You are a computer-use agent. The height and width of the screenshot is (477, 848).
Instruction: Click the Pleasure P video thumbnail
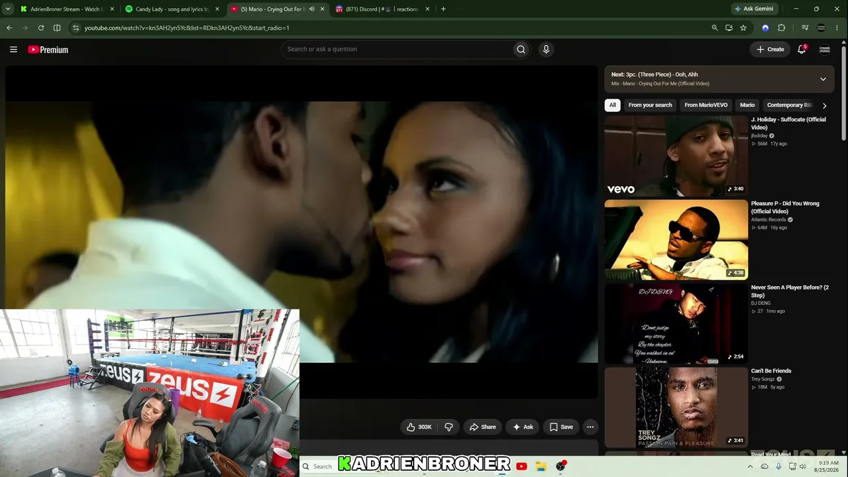(676, 240)
